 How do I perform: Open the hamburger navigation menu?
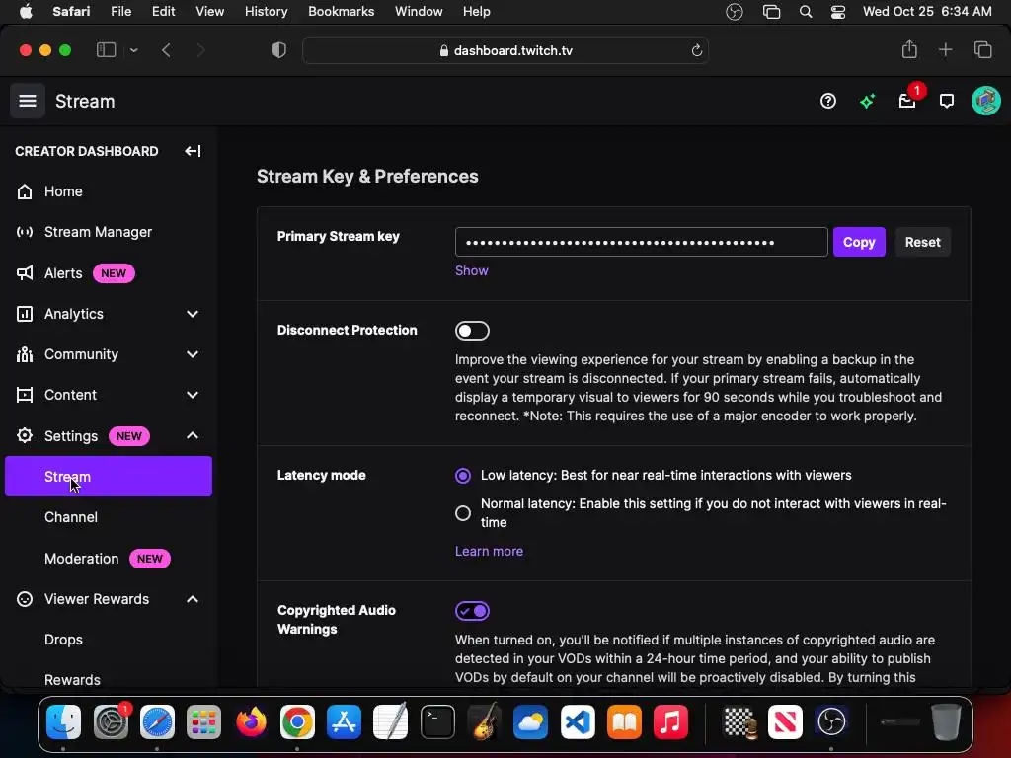(x=27, y=101)
